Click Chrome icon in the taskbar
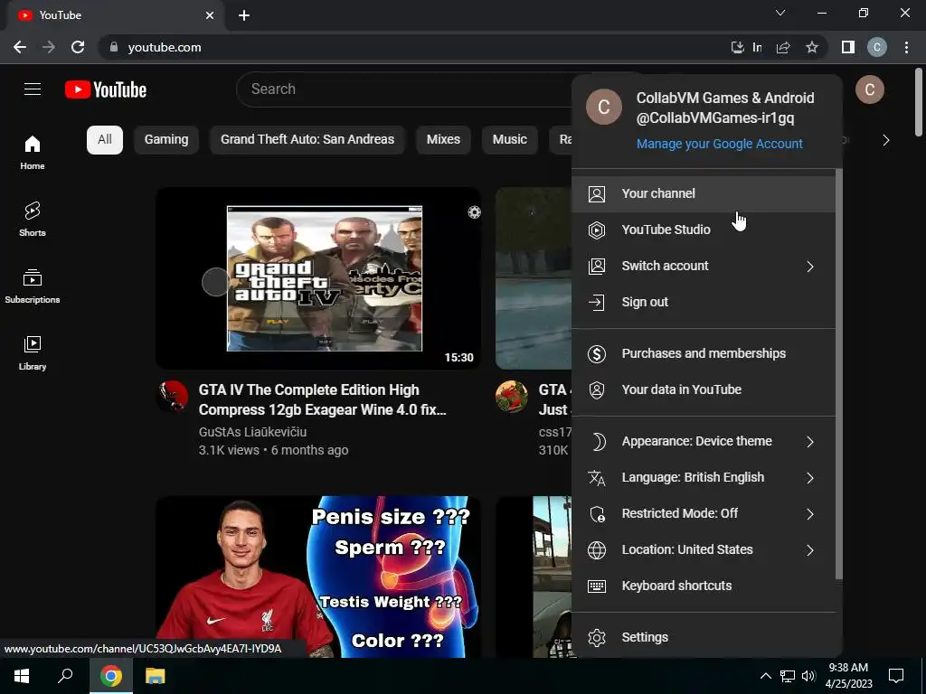This screenshot has width=926, height=694. pos(110,676)
